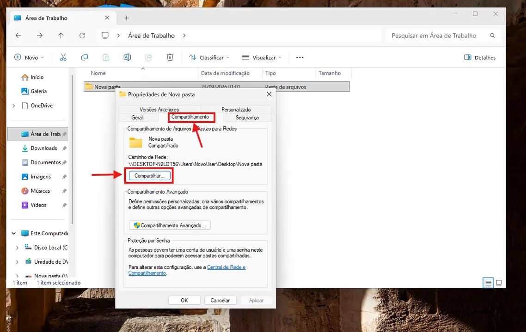Refresh the Área de Trabalho folder
The width and height of the screenshot is (526, 332).
pyautogui.click(x=82, y=36)
